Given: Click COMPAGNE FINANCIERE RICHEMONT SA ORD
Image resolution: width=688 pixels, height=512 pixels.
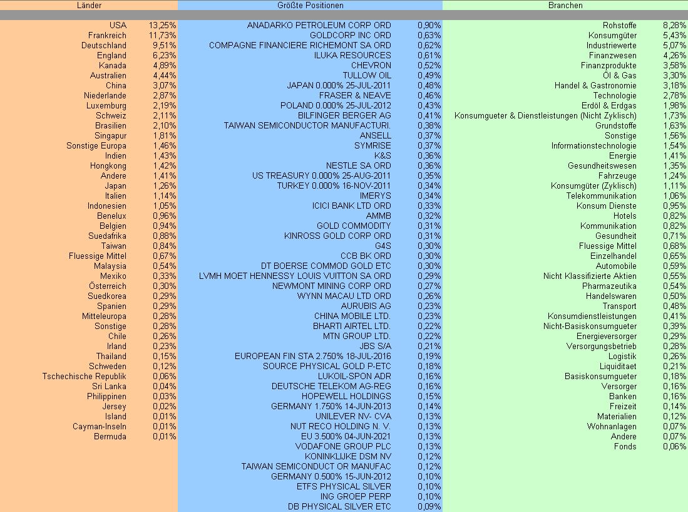Looking at the screenshot, I should pos(300,46).
